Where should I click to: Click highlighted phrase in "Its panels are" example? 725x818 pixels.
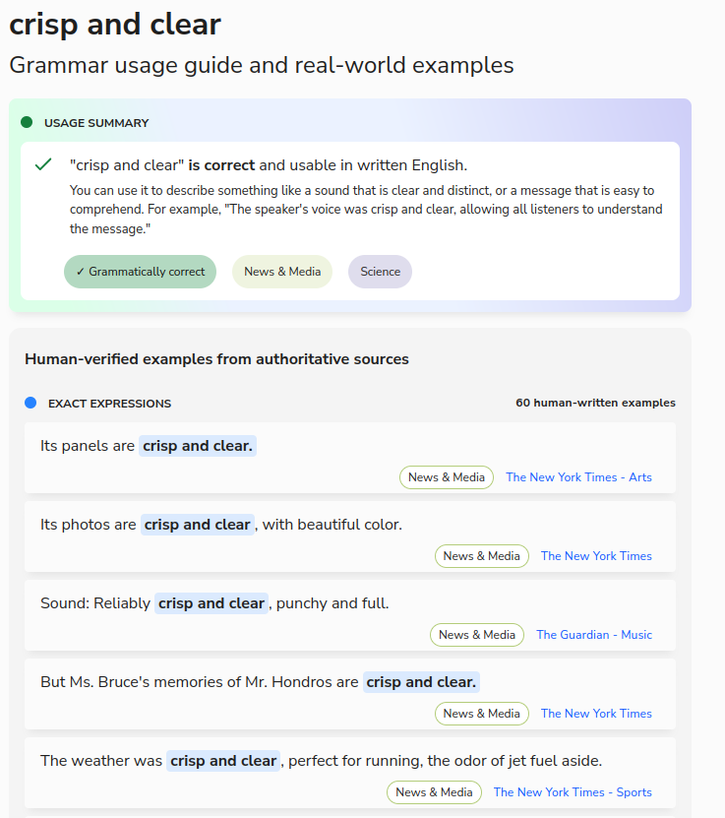198,446
